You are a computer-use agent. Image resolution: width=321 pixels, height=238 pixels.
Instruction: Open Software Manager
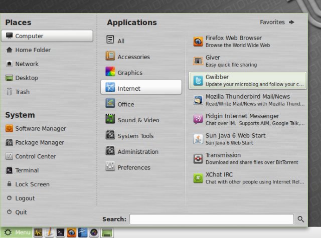point(40,128)
